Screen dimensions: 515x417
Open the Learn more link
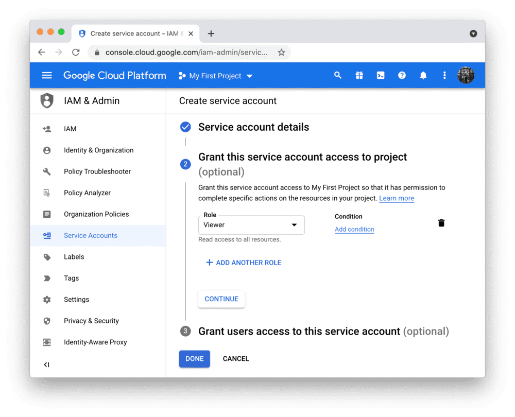(x=396, y=198)
